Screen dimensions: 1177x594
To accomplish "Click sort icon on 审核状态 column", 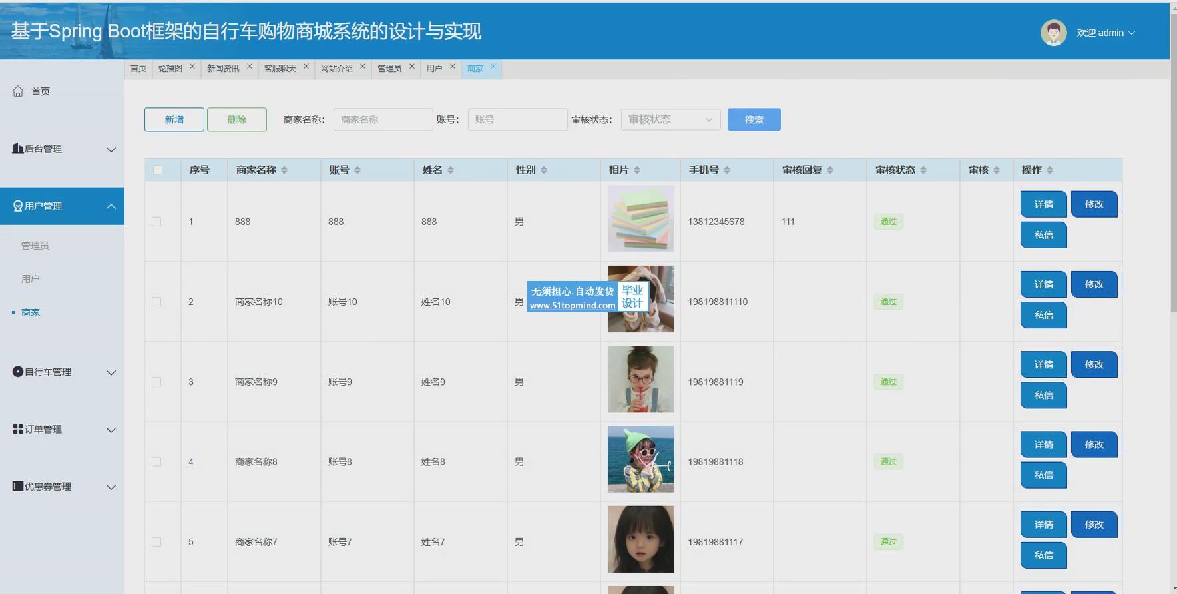I will (x=923, y=170).
